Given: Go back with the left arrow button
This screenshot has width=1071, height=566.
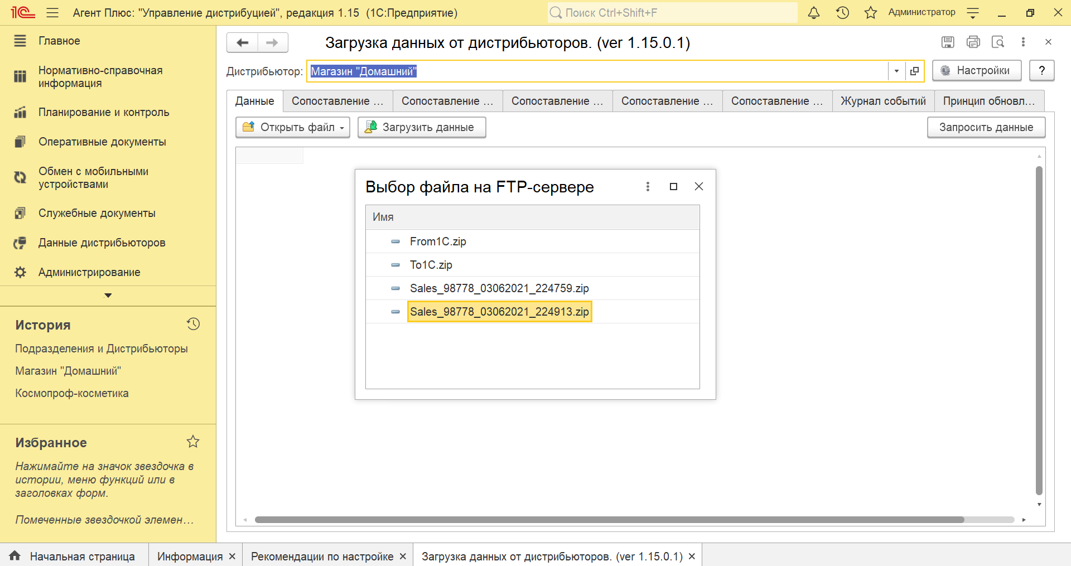Looking at the screenshot, I should pos(243,42).
